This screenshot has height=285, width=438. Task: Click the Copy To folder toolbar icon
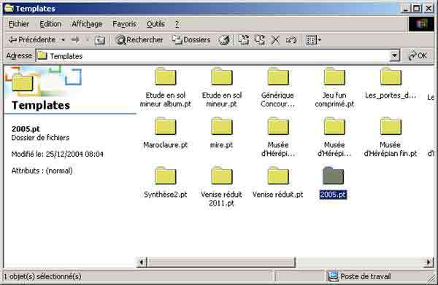pyautogui.click(x=259, y=40)
